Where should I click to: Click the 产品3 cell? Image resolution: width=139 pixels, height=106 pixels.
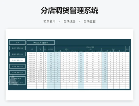(x=40, y=57)
